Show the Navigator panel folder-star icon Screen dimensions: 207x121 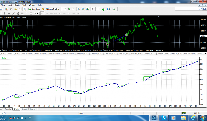[x=16, y=9]
